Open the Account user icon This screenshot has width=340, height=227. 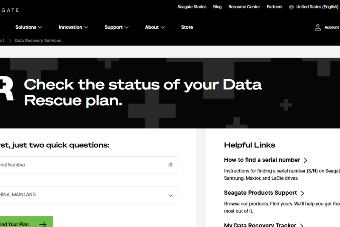pos(317,27)
